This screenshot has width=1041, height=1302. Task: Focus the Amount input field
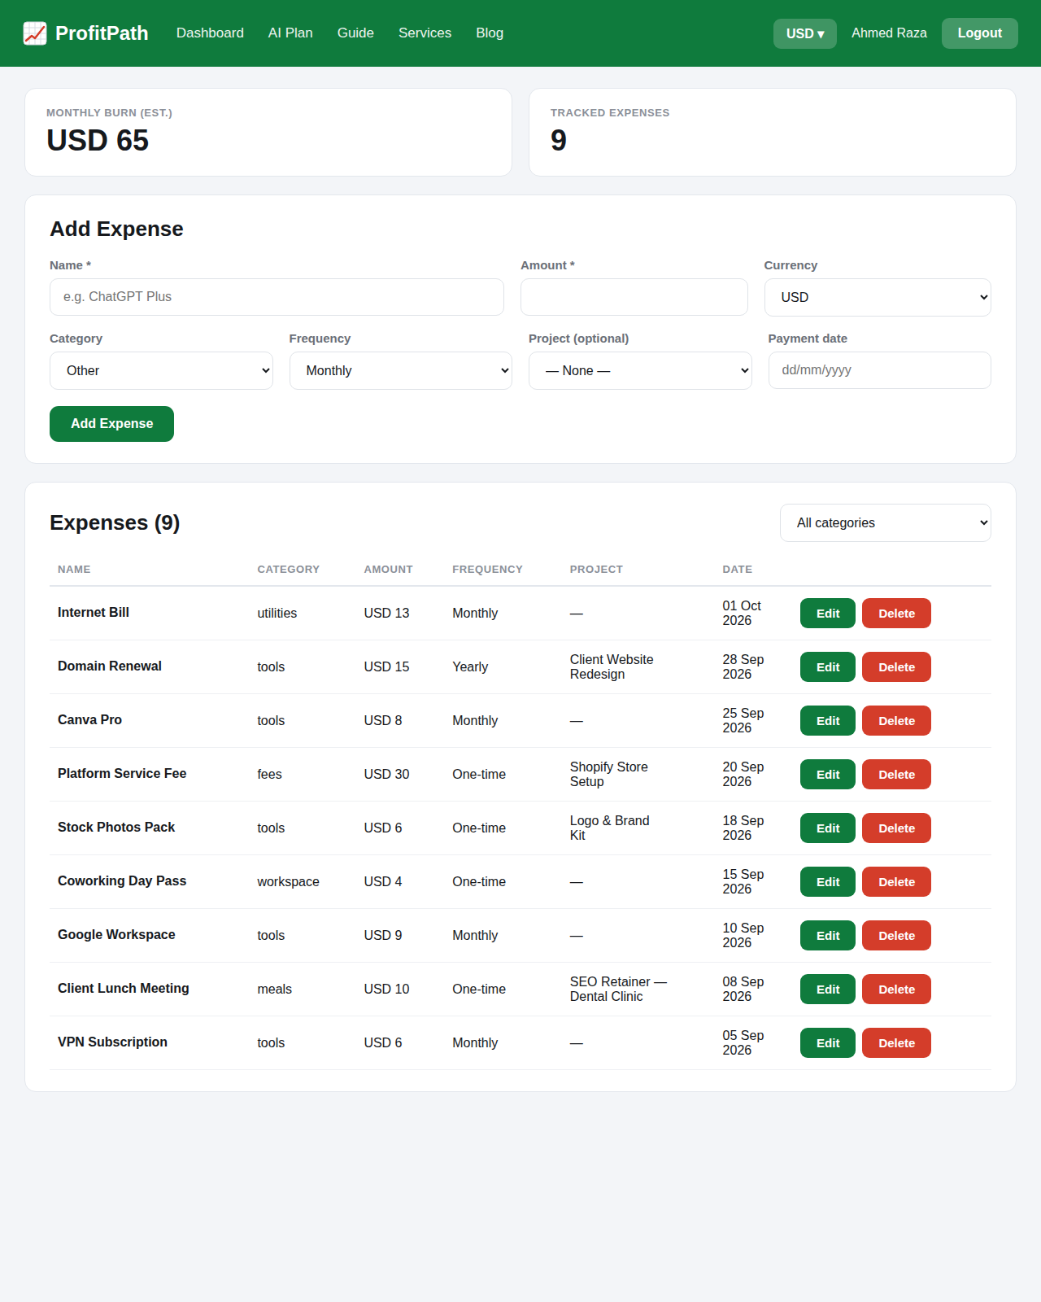pos(634,297)
